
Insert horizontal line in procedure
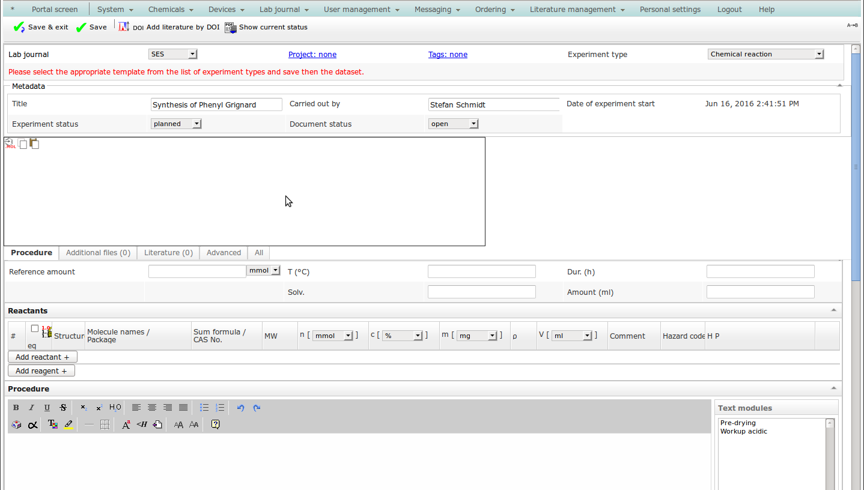coord(89,425)
